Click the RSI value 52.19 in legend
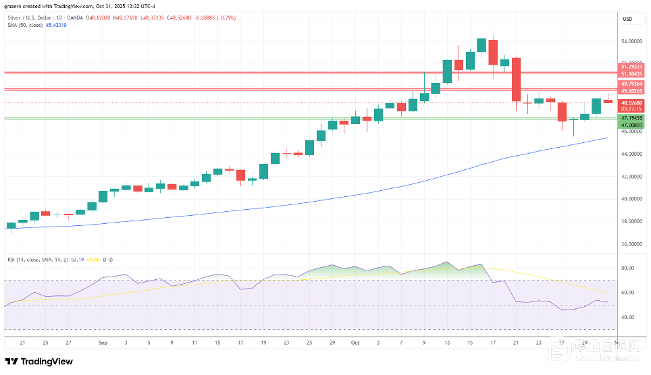The image size is (651, 375). 82,259
